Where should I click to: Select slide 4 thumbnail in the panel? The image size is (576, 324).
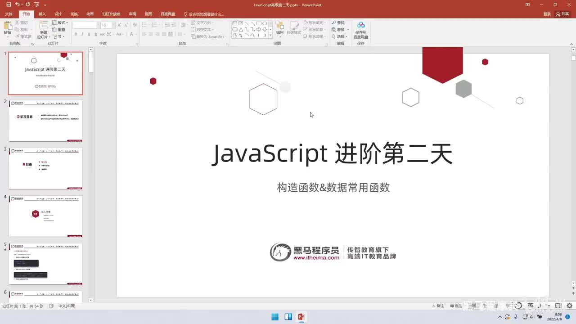point(45,216)
